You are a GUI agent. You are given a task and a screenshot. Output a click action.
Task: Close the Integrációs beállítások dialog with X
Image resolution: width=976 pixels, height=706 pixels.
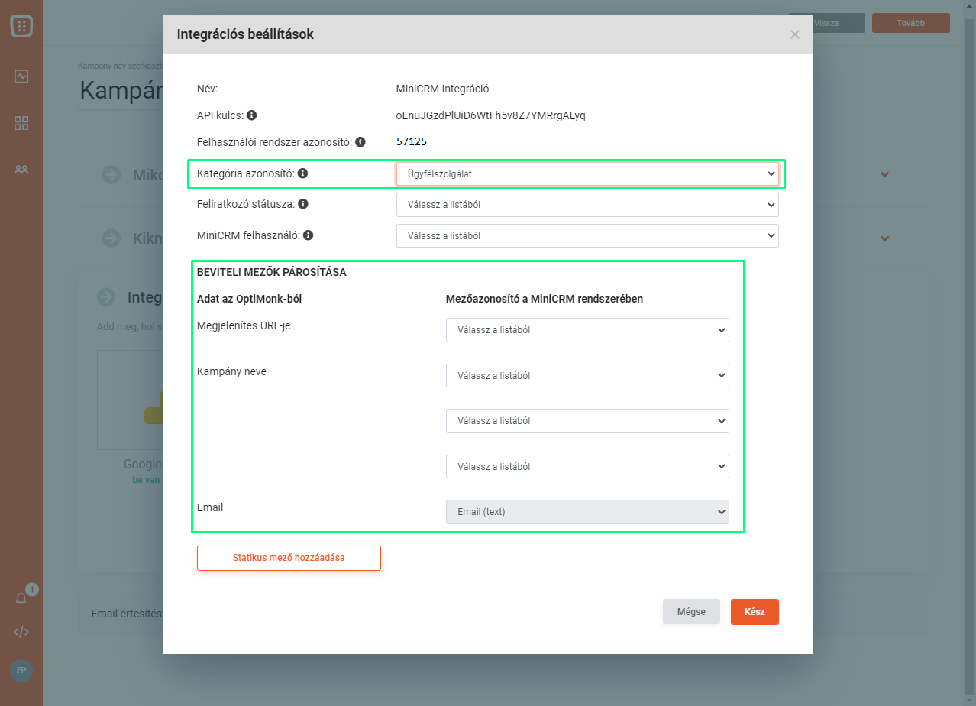[x=795, y=34]
